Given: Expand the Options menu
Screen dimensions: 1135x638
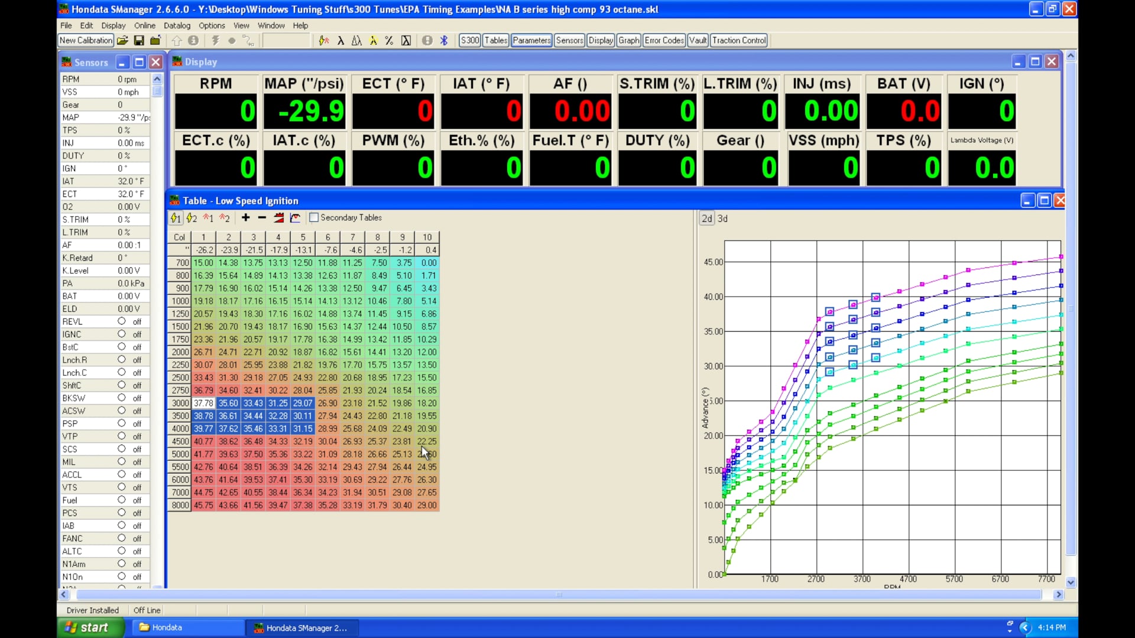Looking at the screenshot, I should click(x=212, y=25).
